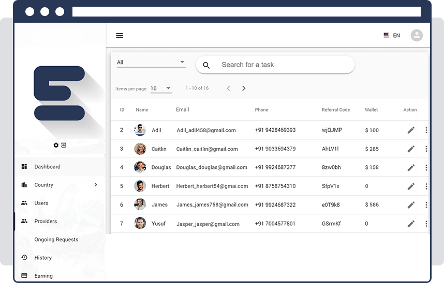Click referral code SfpV1x
The width and height of the screenshot is (444, 283).
(x=331, y=186)
